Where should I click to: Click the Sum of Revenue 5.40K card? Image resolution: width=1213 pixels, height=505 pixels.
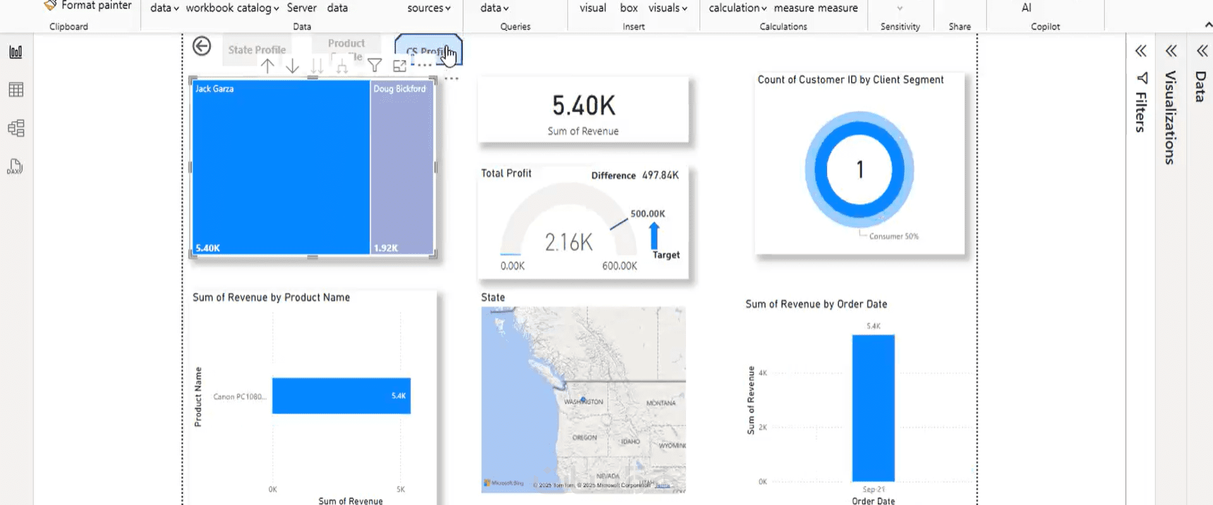coord(583,110)
